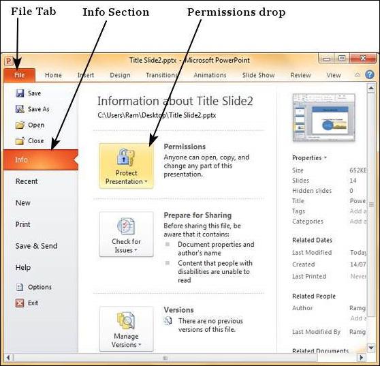Click the PowerPoint logo in title bar
The width and height of the screenshot is (380, 366).
pos(9,61)
